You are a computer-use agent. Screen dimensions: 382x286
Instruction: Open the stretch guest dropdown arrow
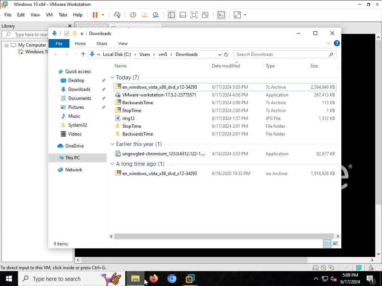[245, 15]
